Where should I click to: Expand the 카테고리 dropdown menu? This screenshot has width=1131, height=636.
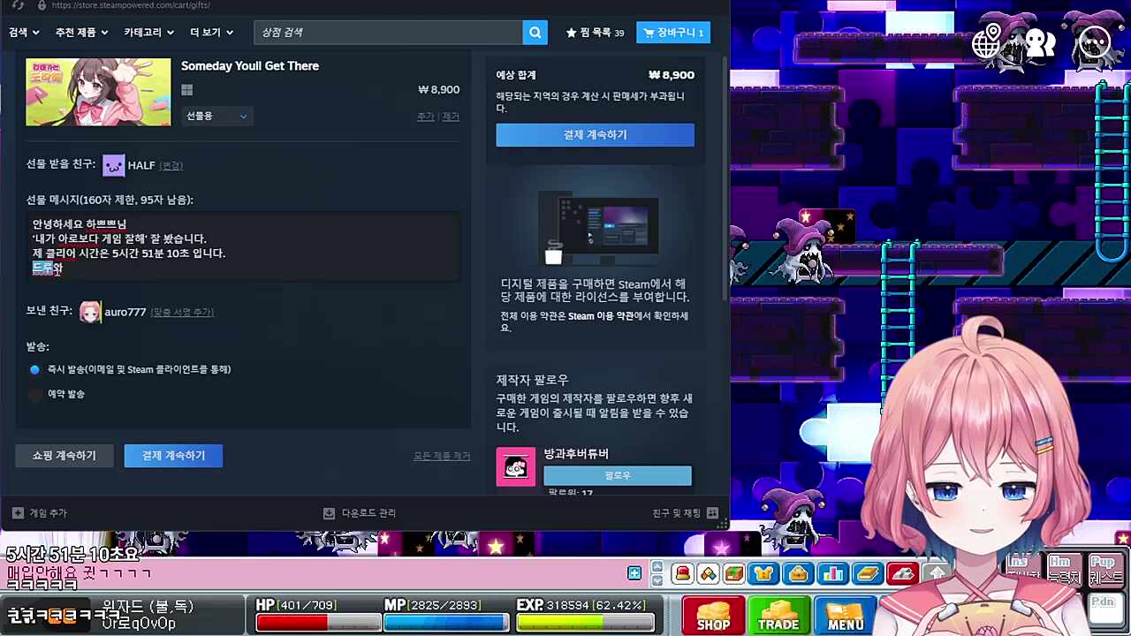148,33
